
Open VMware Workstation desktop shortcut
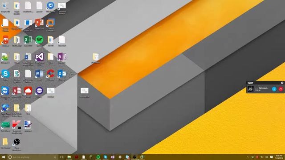click(50, 24)
